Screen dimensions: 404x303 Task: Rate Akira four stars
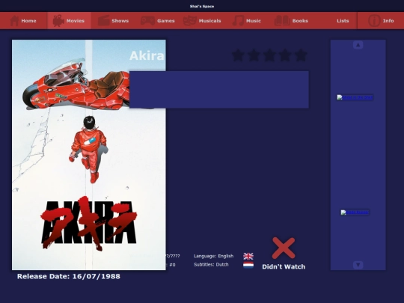(x=285, y=55)
